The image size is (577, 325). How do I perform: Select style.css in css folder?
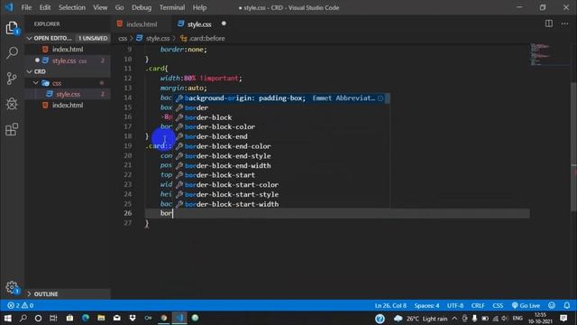click(x=68, y=94)
